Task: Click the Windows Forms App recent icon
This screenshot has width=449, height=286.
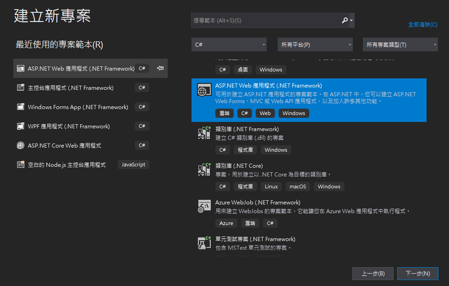Action: [20, 107]
